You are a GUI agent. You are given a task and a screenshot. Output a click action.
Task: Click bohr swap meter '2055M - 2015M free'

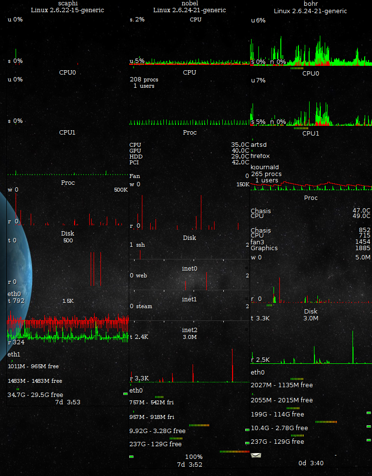click(x=282, y=400)
